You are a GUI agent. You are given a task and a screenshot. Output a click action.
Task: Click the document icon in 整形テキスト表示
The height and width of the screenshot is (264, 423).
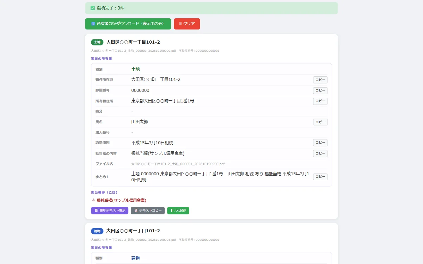pyautogui.click(x=96, y=210)
